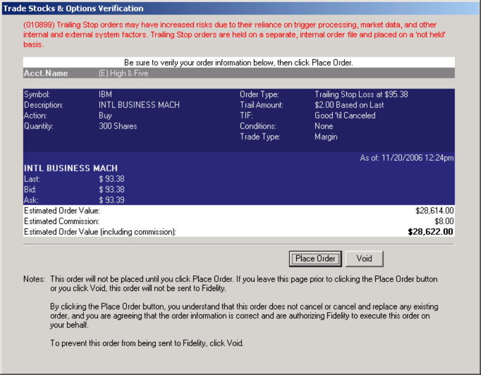The height and width of the screenshot is (375, 481).
Task: Click the quantity value 300 Shares
Action: (118, 126)
